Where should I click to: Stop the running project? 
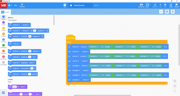165,5
